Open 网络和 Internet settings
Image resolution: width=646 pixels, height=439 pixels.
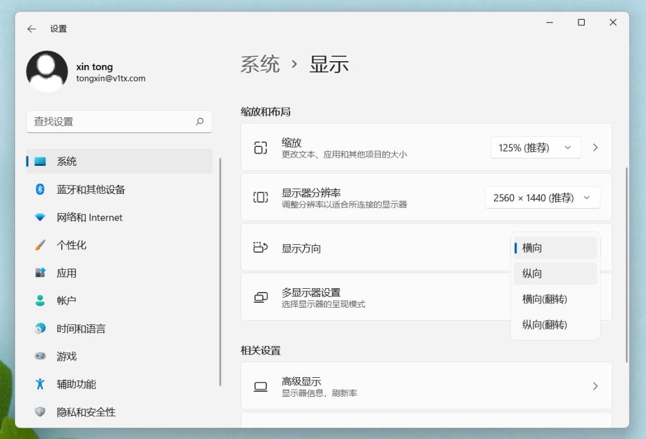pos(119,218)
